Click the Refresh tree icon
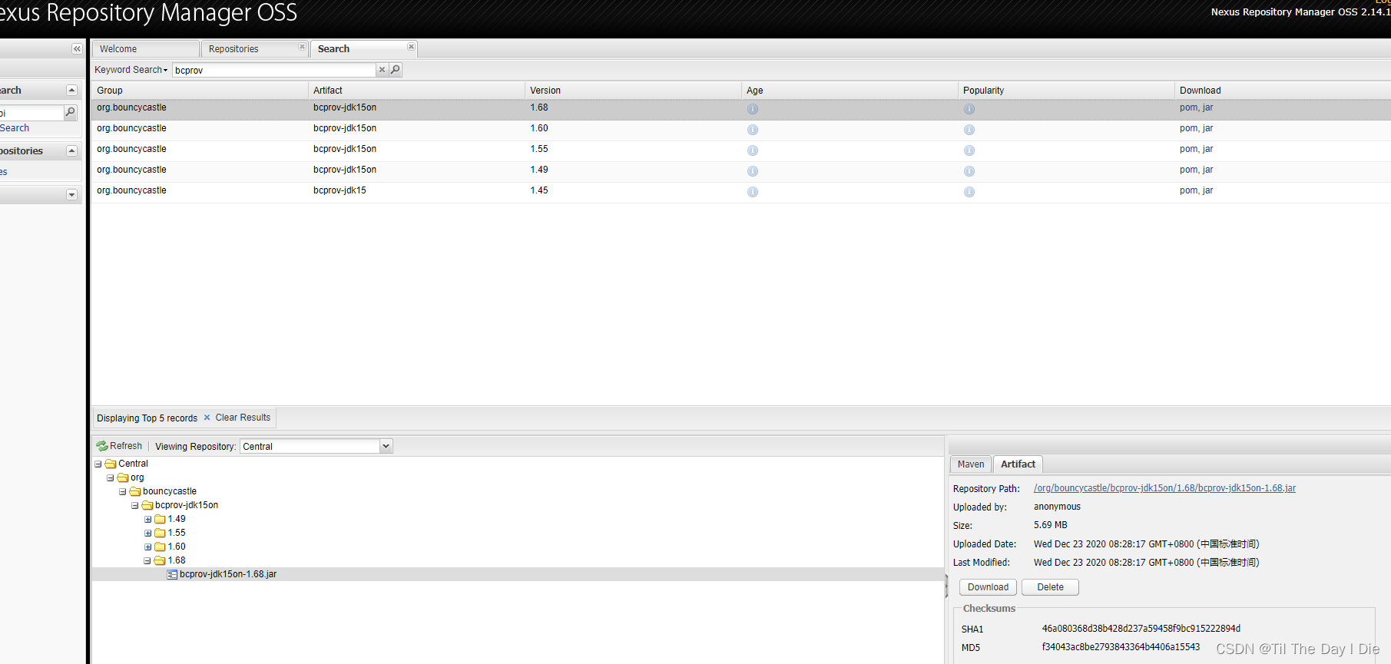 [x=102, y=446]
